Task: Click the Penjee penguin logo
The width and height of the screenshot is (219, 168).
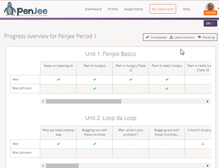Action: click(x=26, y=9)
